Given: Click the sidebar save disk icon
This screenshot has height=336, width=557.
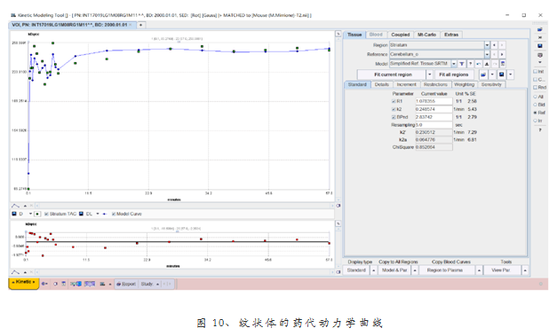Looking at the screenshot, I should (x=539, y=46).
